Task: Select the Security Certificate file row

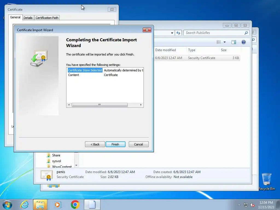Action: (197, 58)
